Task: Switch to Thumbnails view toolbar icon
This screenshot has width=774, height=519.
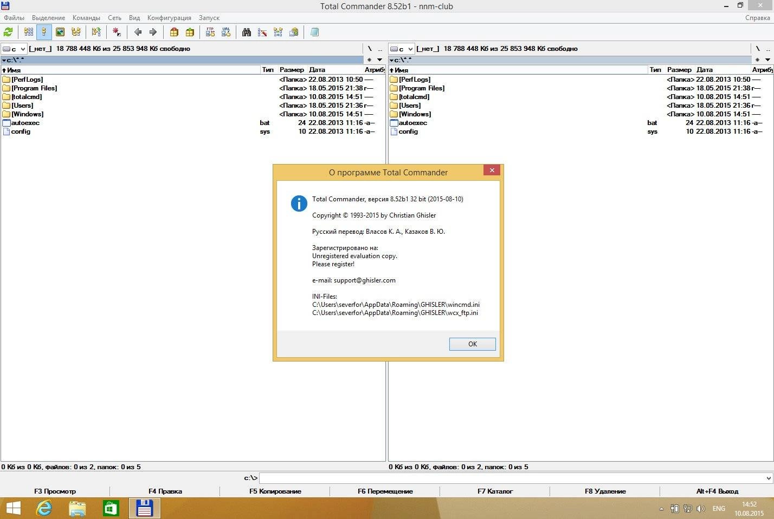Action: pos(60,32)
